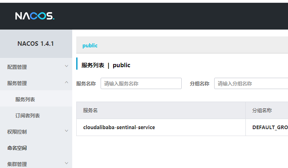Image resolution: width=288 pixels, height=168 pixels.
Task: Click the NACOS 1.4.1 version label
Action: point(36,44)
